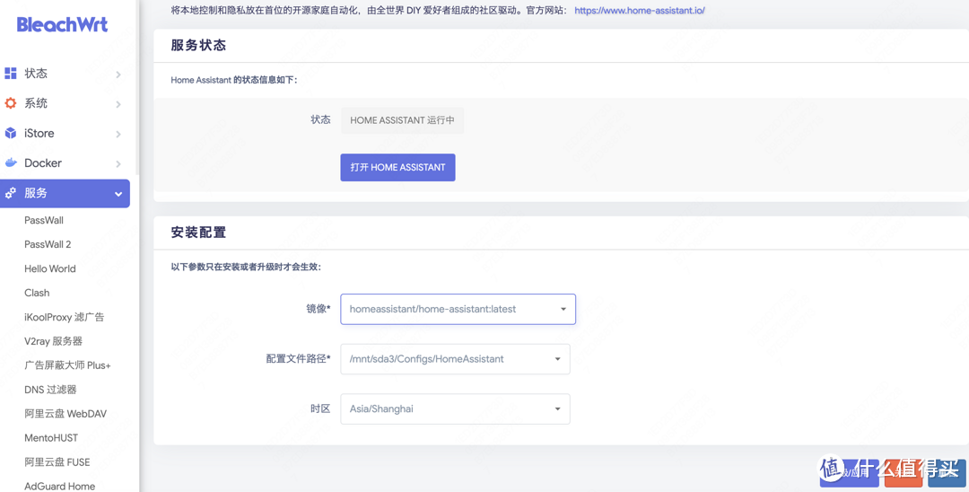Open the 镜像 image dropdown
The width and height of the screenshot is (969, 492).
point(458,309)
